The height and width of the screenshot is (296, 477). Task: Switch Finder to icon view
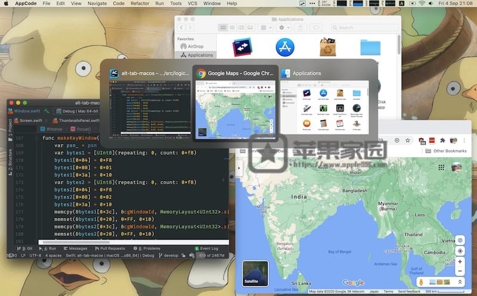(x=223, y=27)
